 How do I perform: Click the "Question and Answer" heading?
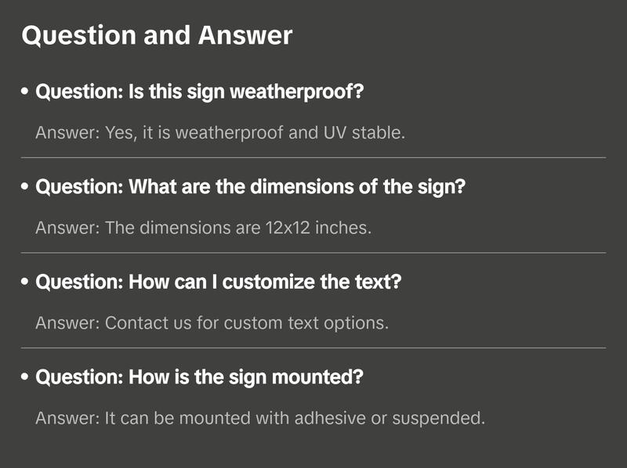coord(157,35)
